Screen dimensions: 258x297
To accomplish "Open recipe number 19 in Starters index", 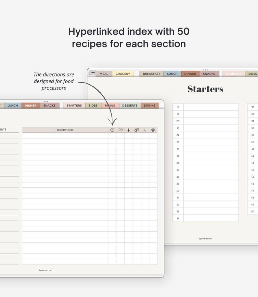I will click(x=178, y=114).
